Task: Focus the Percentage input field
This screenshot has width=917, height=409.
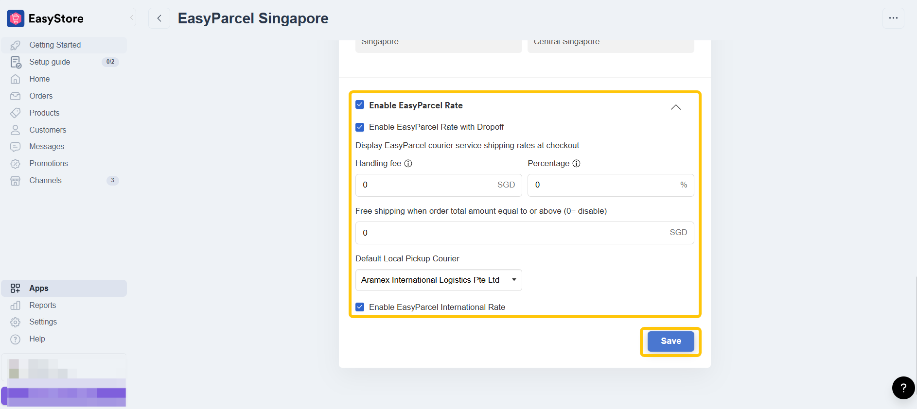Action: pos(611,185)
